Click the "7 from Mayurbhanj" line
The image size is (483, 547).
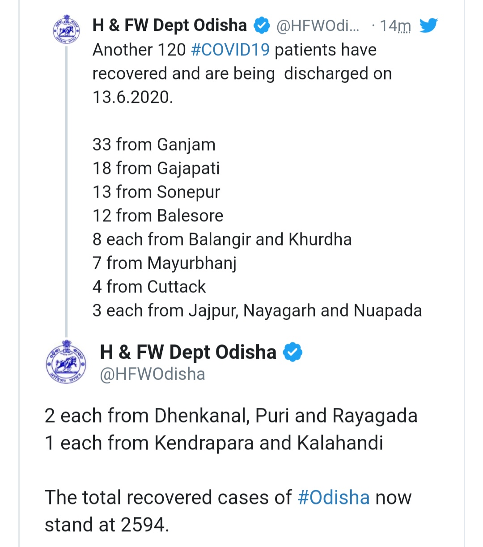(164, 263)
